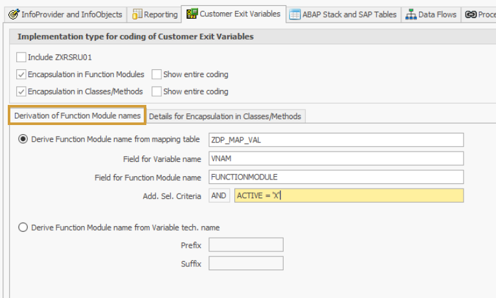496x298 pixels.
Task: Check Show entire coding for Function Modules
Action: tap(157, 74)
